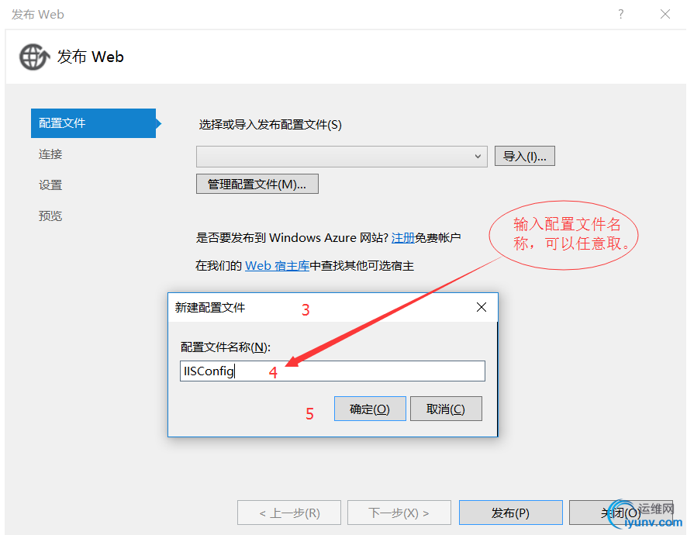687x535 pixels.
Task: Click the 关闭(O) button
Action: pos(621,513)
